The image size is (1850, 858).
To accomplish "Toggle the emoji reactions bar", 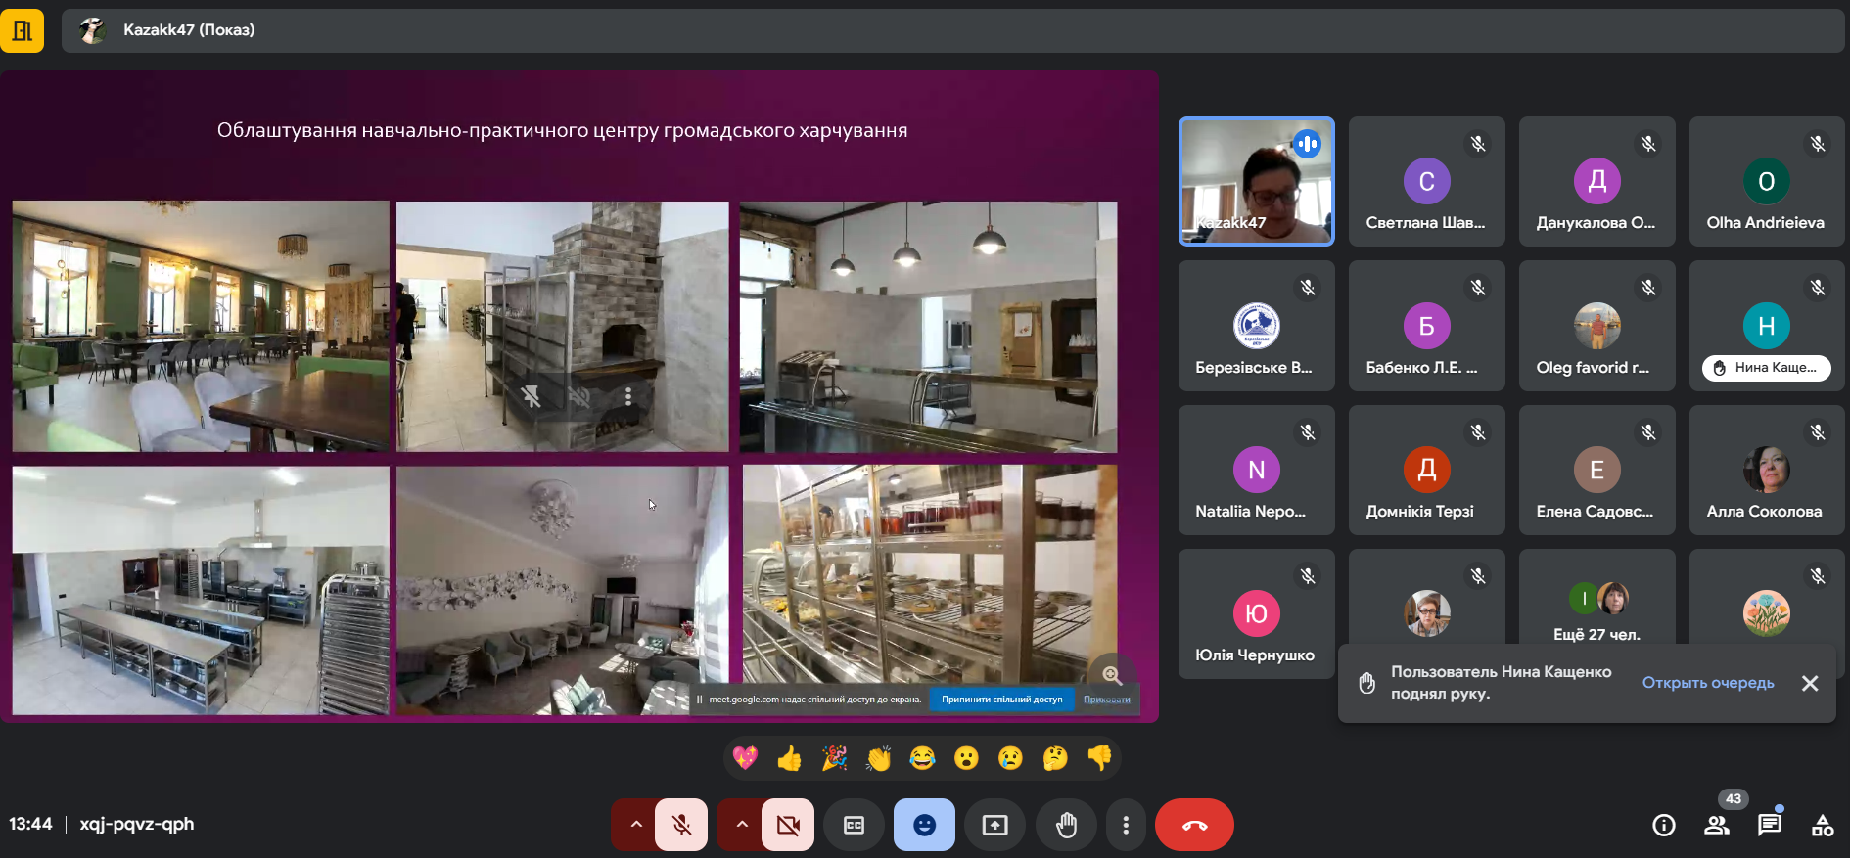I will click(924, 825).
